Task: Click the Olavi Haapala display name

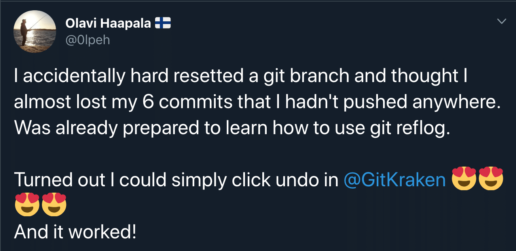Action: pos(108,24)
